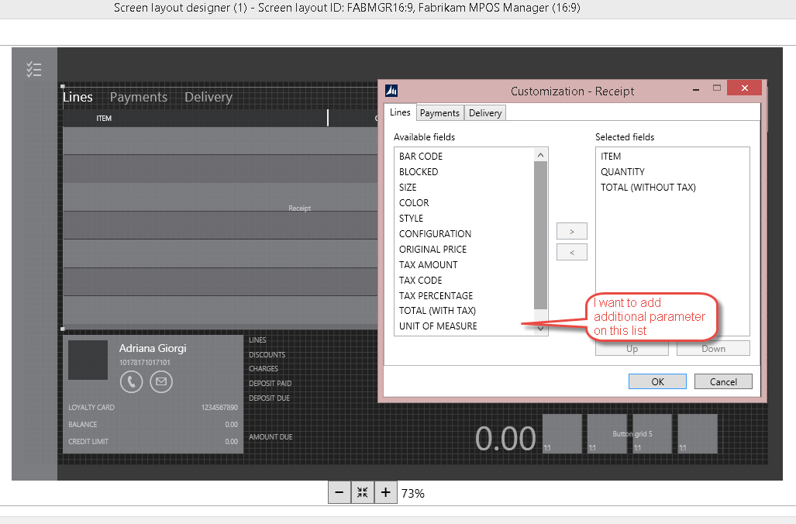The height and width of the screenshot is (524, 796).
Task: Click the fit-to-screen zoom icon
Action: point(362,492)
